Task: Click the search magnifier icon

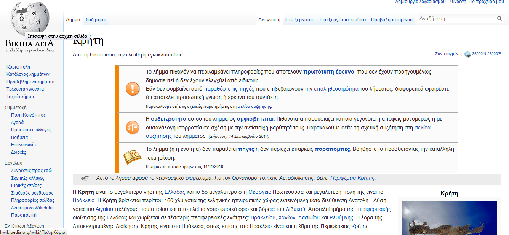Action: [x=499, y=19]
